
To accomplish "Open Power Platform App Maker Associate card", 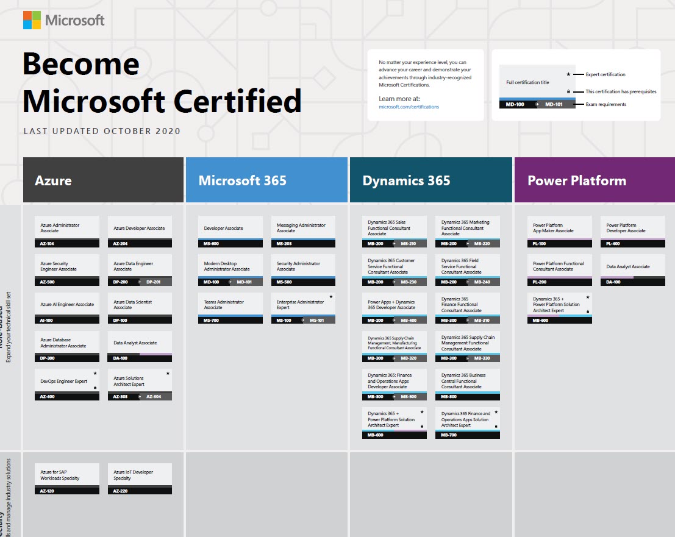I will coord(559,228).
